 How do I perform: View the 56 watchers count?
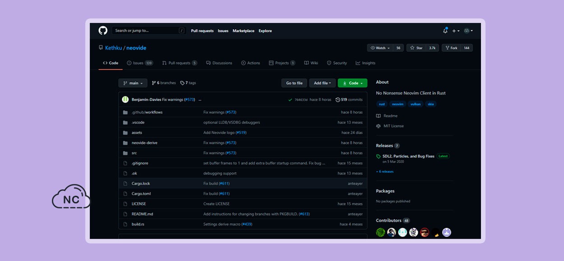pos(398,48)
